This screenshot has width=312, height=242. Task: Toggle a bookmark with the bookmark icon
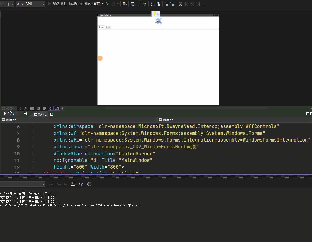(180, 4)
